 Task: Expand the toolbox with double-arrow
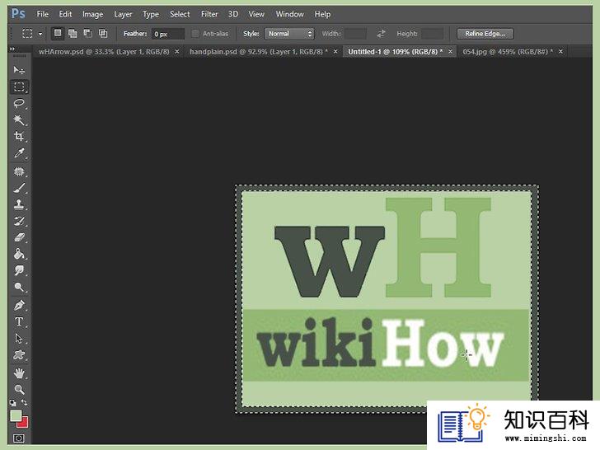point(12,49)
